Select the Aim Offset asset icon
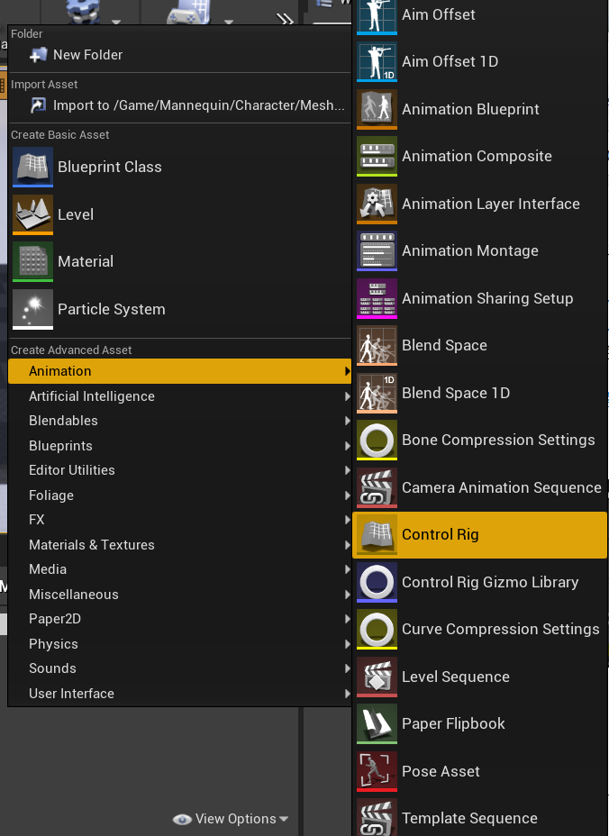This screenshot has width=609, height=836. (x=377, y=14)
